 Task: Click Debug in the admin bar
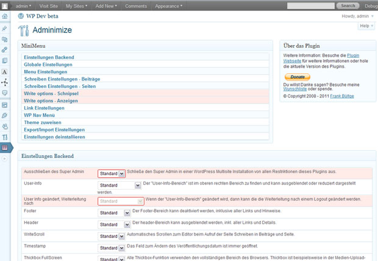[x=371, y=6]
